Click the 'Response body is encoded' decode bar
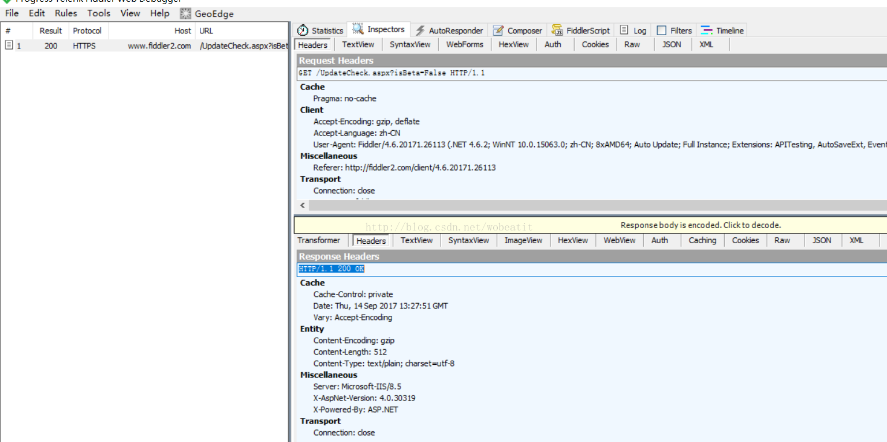 point(590,225)
